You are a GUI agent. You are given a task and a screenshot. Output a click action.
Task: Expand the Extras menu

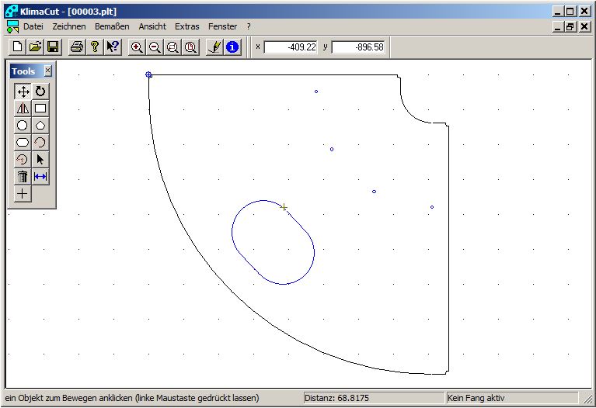coord(186,26)
